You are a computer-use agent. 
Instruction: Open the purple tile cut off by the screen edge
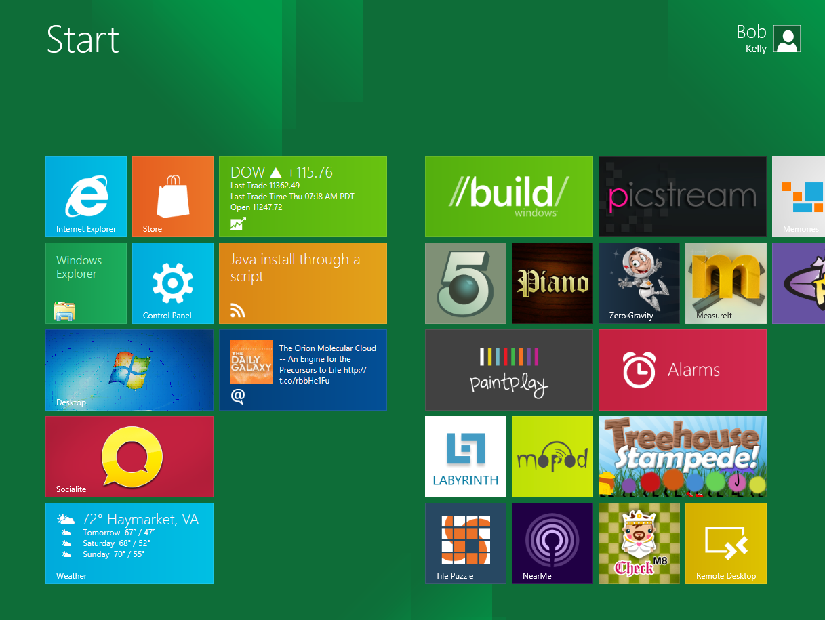[x=799, y=283]
